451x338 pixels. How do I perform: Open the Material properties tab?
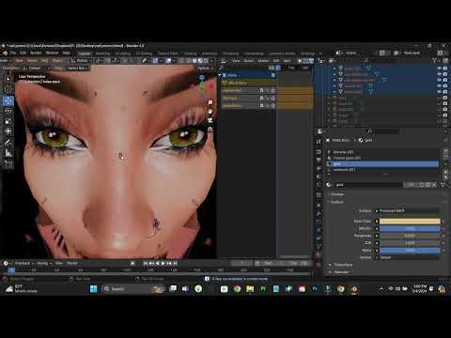(x=319, y=254)
